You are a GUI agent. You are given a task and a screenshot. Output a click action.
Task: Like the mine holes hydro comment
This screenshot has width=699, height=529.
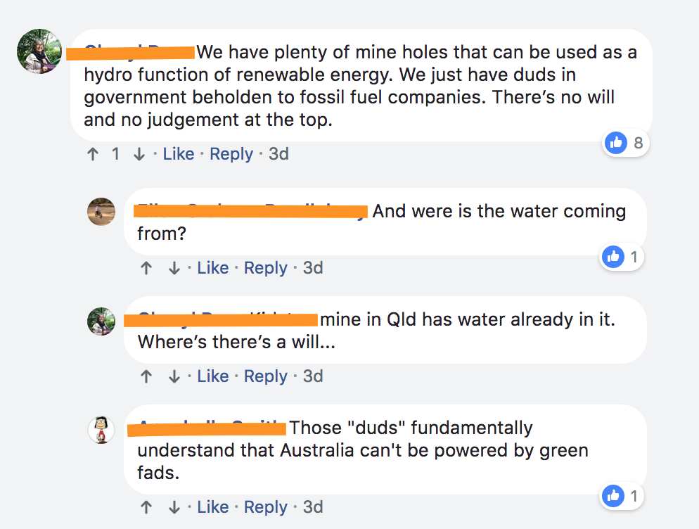point(179,154)
